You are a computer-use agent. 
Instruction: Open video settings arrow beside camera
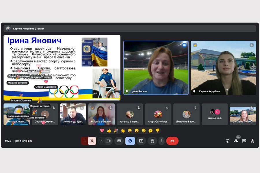coord(101,141)
